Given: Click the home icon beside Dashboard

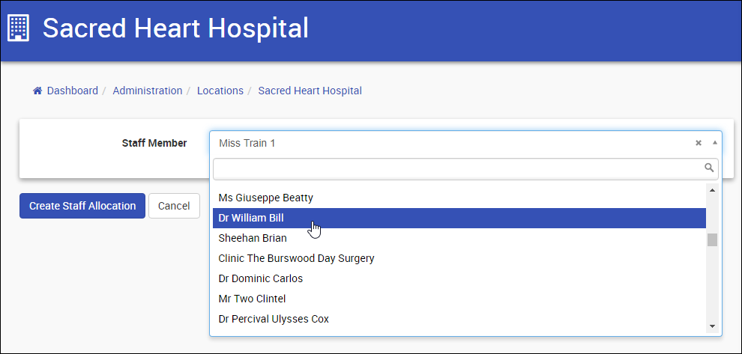Looking at the screenshot, I should coord(37,91).
